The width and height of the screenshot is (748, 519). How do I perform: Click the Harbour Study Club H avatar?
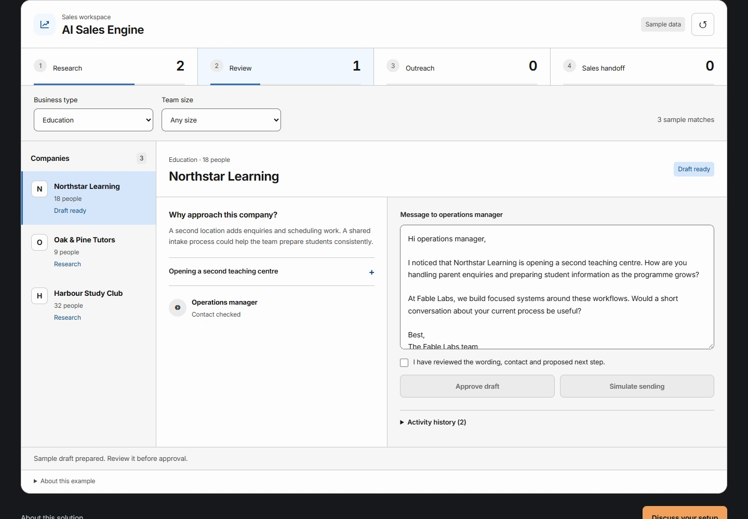coord(39,296)
